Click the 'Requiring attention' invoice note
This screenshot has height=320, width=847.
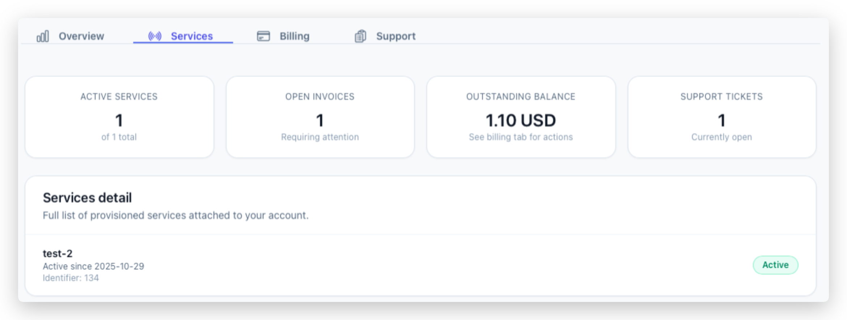(320, 137)
